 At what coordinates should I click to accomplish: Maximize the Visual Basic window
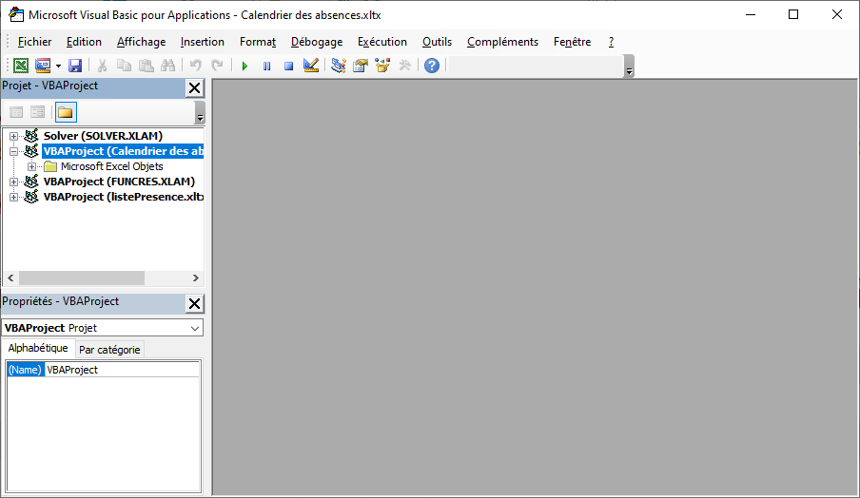793,15
